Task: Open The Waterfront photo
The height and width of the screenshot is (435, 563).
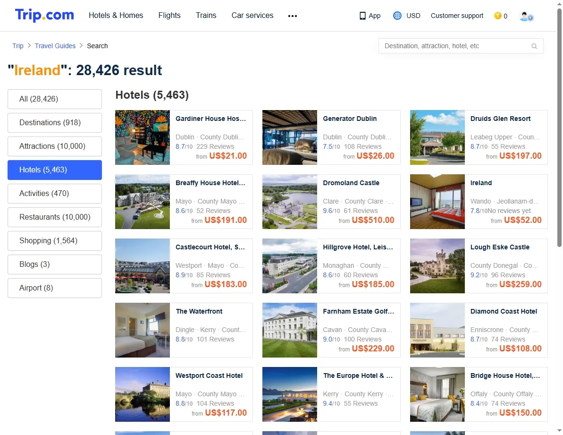Action: tap(143, 331)
